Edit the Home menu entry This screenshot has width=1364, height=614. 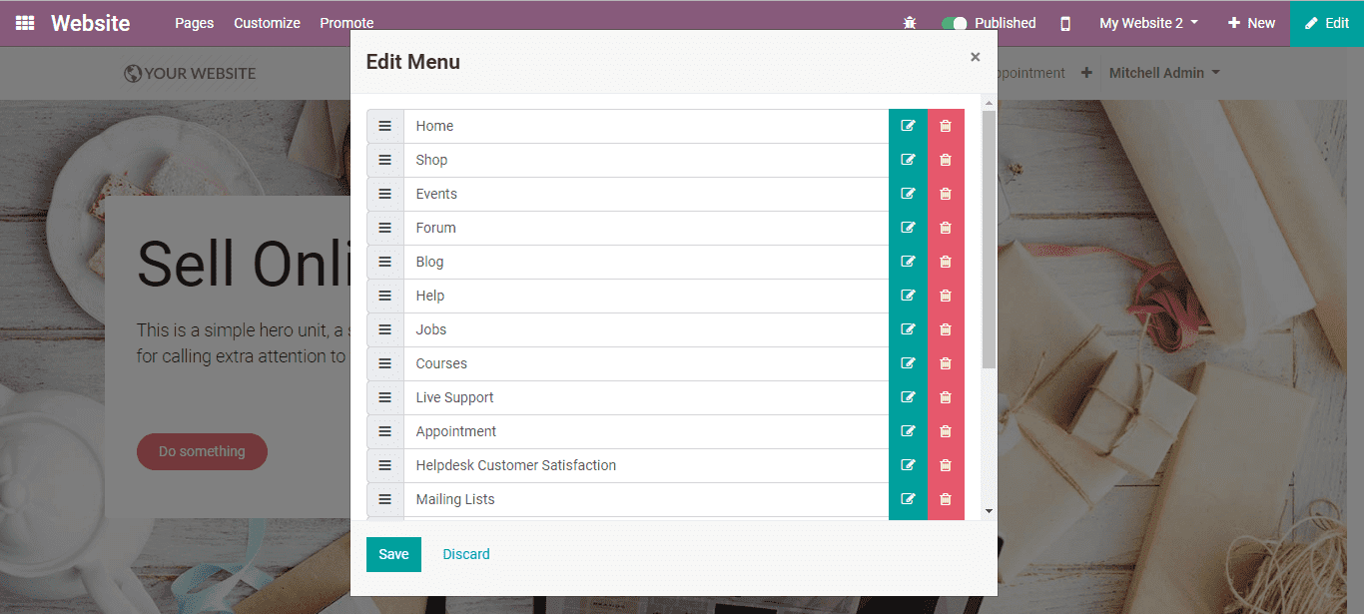click(908, 126)
